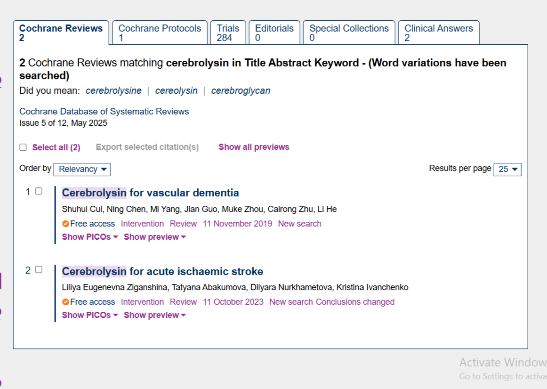Click Export selected citation(s)
Screen dimensions: 547x389
[x=147, y=147]
